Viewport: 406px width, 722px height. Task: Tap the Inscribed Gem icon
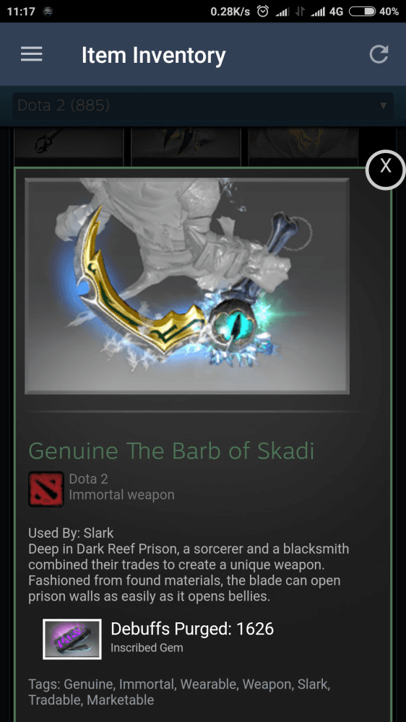pyautogui.click(x=72, y=639)
